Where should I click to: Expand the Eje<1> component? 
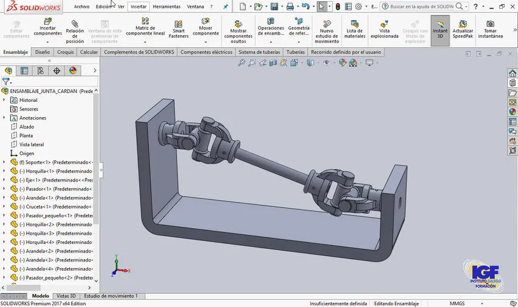click(x=4, y=180)
